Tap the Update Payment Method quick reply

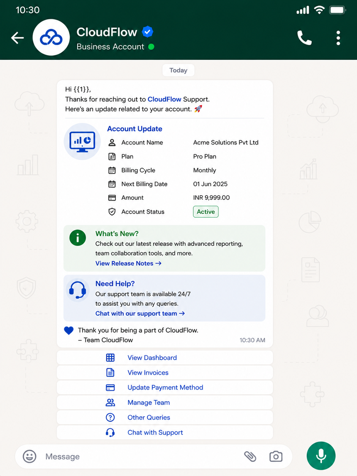tap(165, 388)
